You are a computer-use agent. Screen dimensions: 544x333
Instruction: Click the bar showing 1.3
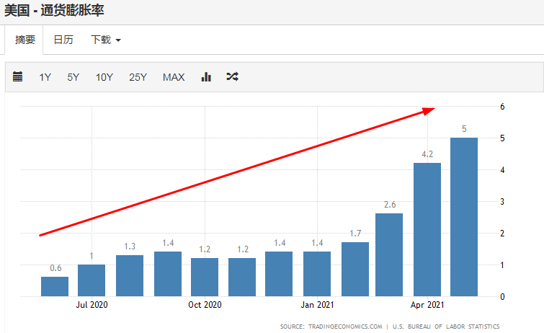[x=130, y=275]
